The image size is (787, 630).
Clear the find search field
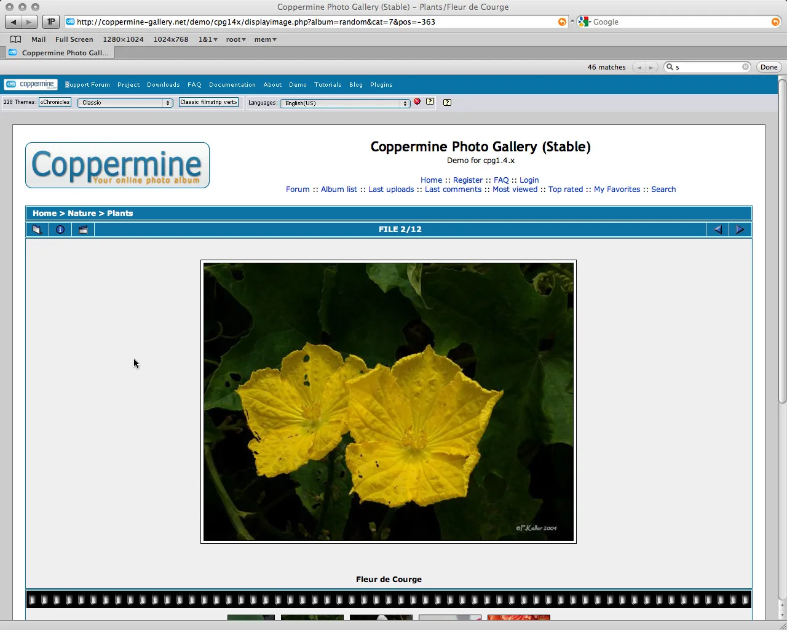click(745, 67)
